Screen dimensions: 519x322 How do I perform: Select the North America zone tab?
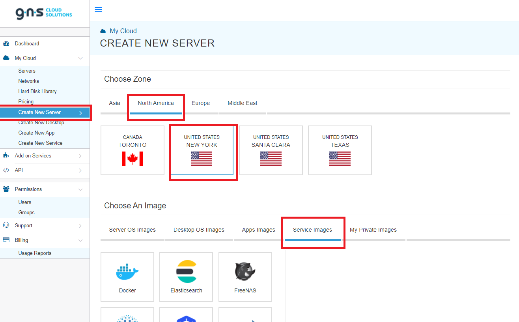click(156, 103)
